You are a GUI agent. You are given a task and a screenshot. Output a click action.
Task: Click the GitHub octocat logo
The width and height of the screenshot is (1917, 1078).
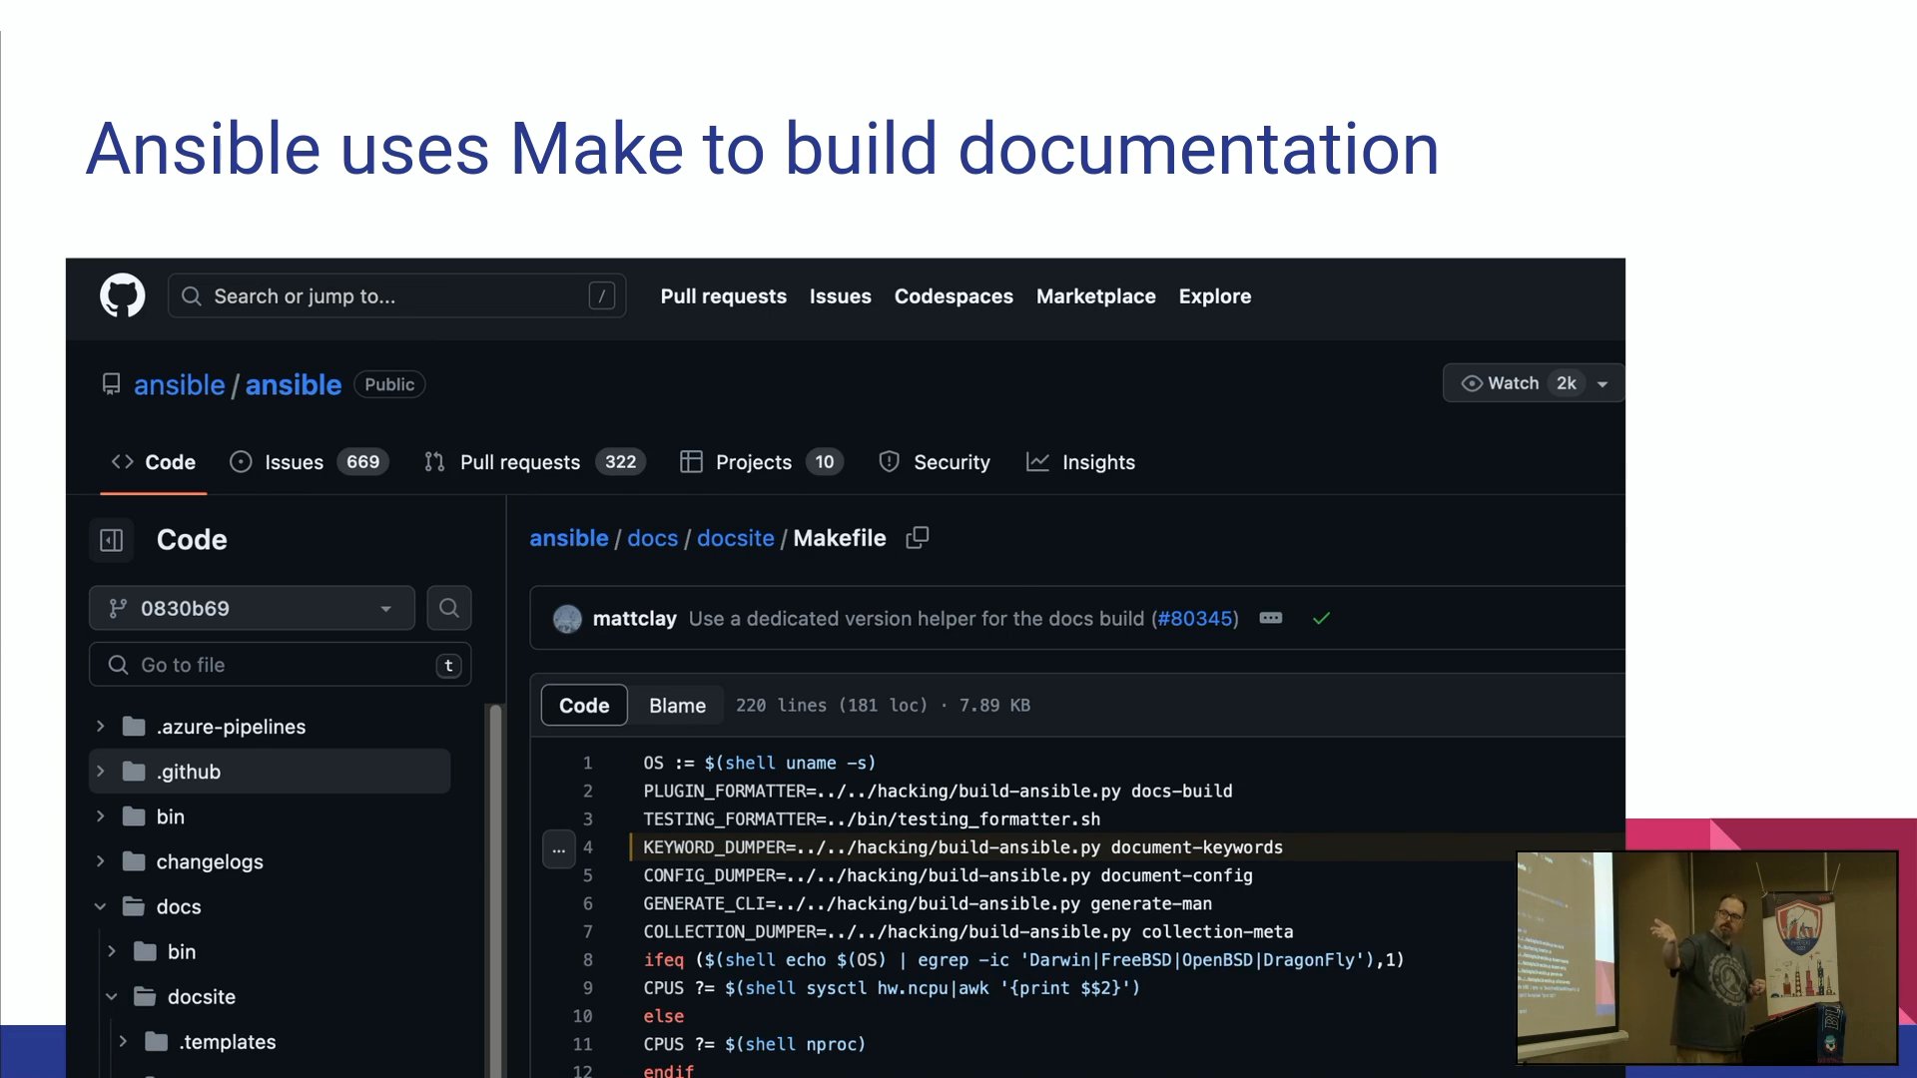122,295
